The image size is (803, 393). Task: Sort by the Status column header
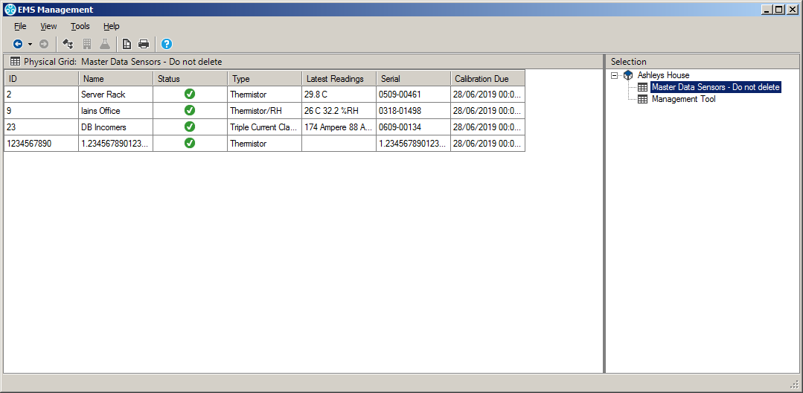click(x=190, y=78)
